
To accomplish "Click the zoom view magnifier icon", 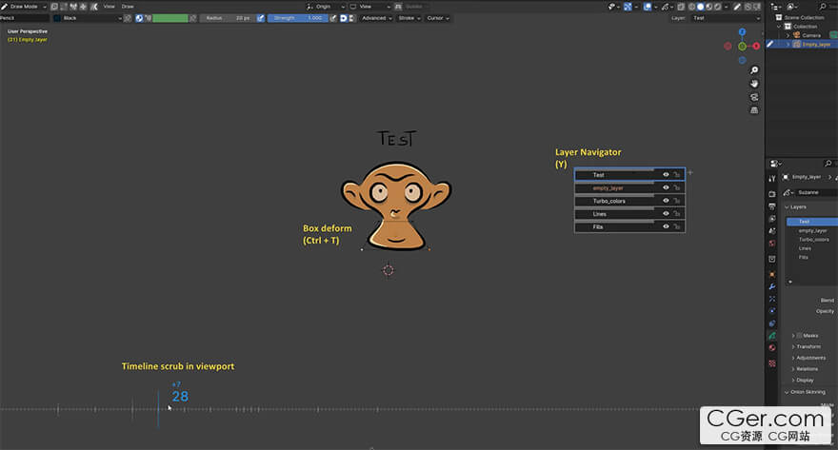I will [x=754, y=70].
